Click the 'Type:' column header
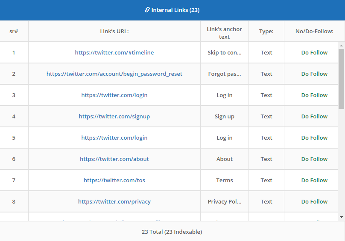The image size is (345, 241). pyautogui.click(x=266, y=31)
